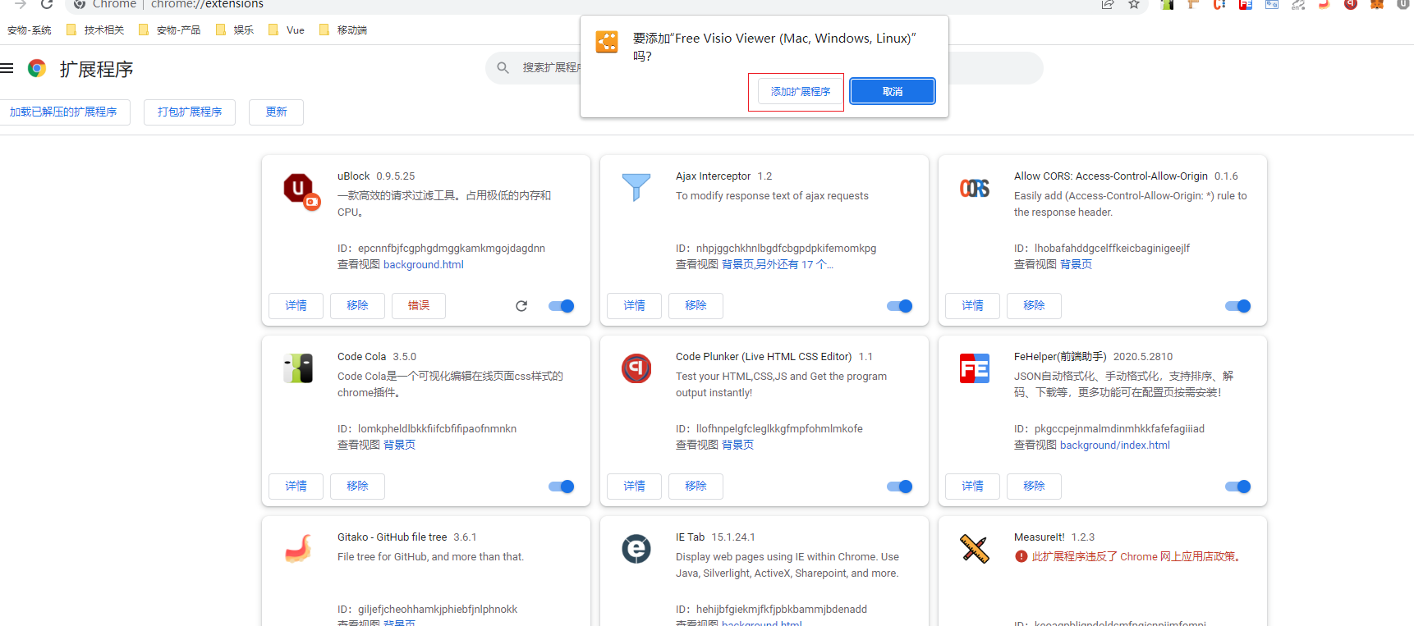Click uBlock ID text epcnnfbjfcgphgdmggkamkmgojdagdnn
This screenshot has width=1414, height=626.
pyautogui.click(x=452, y=249)
